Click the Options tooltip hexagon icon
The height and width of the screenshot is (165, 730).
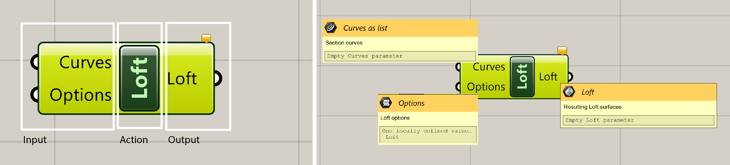[385, 103]
